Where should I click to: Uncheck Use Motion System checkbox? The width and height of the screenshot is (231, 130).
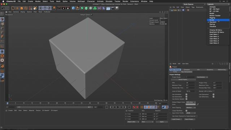tap(186, 99)
